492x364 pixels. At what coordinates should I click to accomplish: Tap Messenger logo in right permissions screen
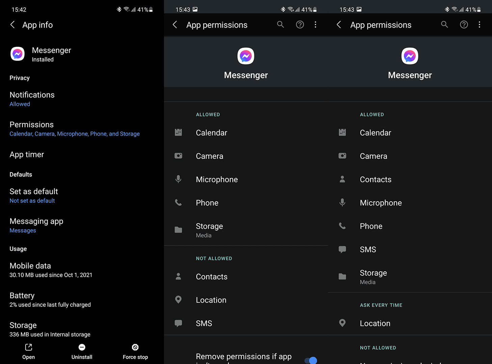410,56
